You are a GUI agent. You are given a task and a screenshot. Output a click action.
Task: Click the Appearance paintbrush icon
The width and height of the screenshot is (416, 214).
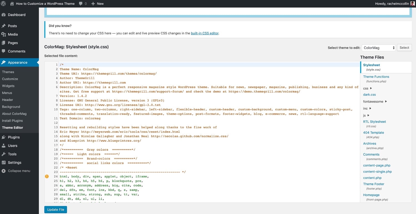click(4, 62)
